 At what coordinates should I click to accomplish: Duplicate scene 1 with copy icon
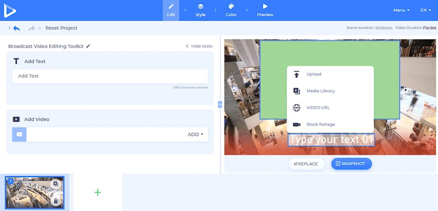tap(56, 184)
